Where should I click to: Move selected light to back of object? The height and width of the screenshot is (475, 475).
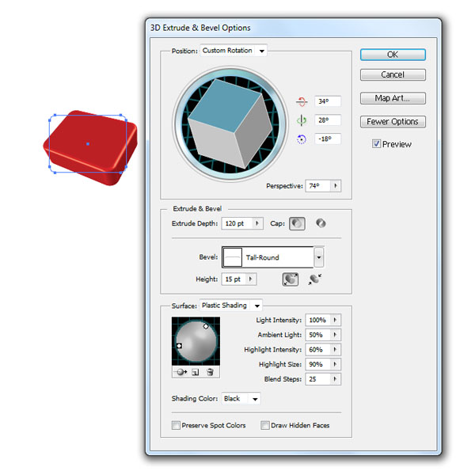coord(181,372)
